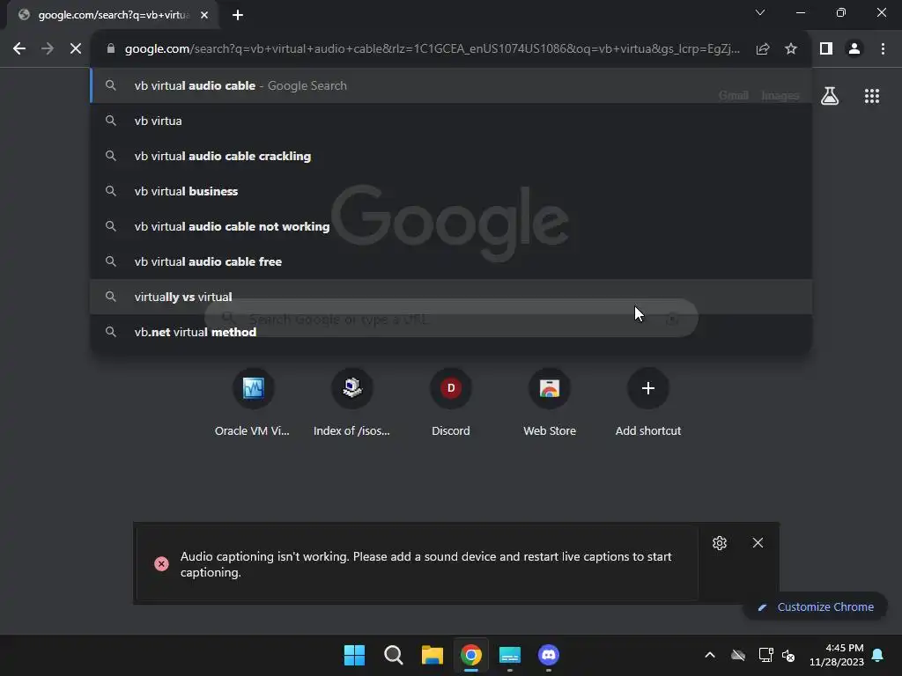Click the forward navigation arrow
Screen dimensions: 902x676
coord(48,49)
